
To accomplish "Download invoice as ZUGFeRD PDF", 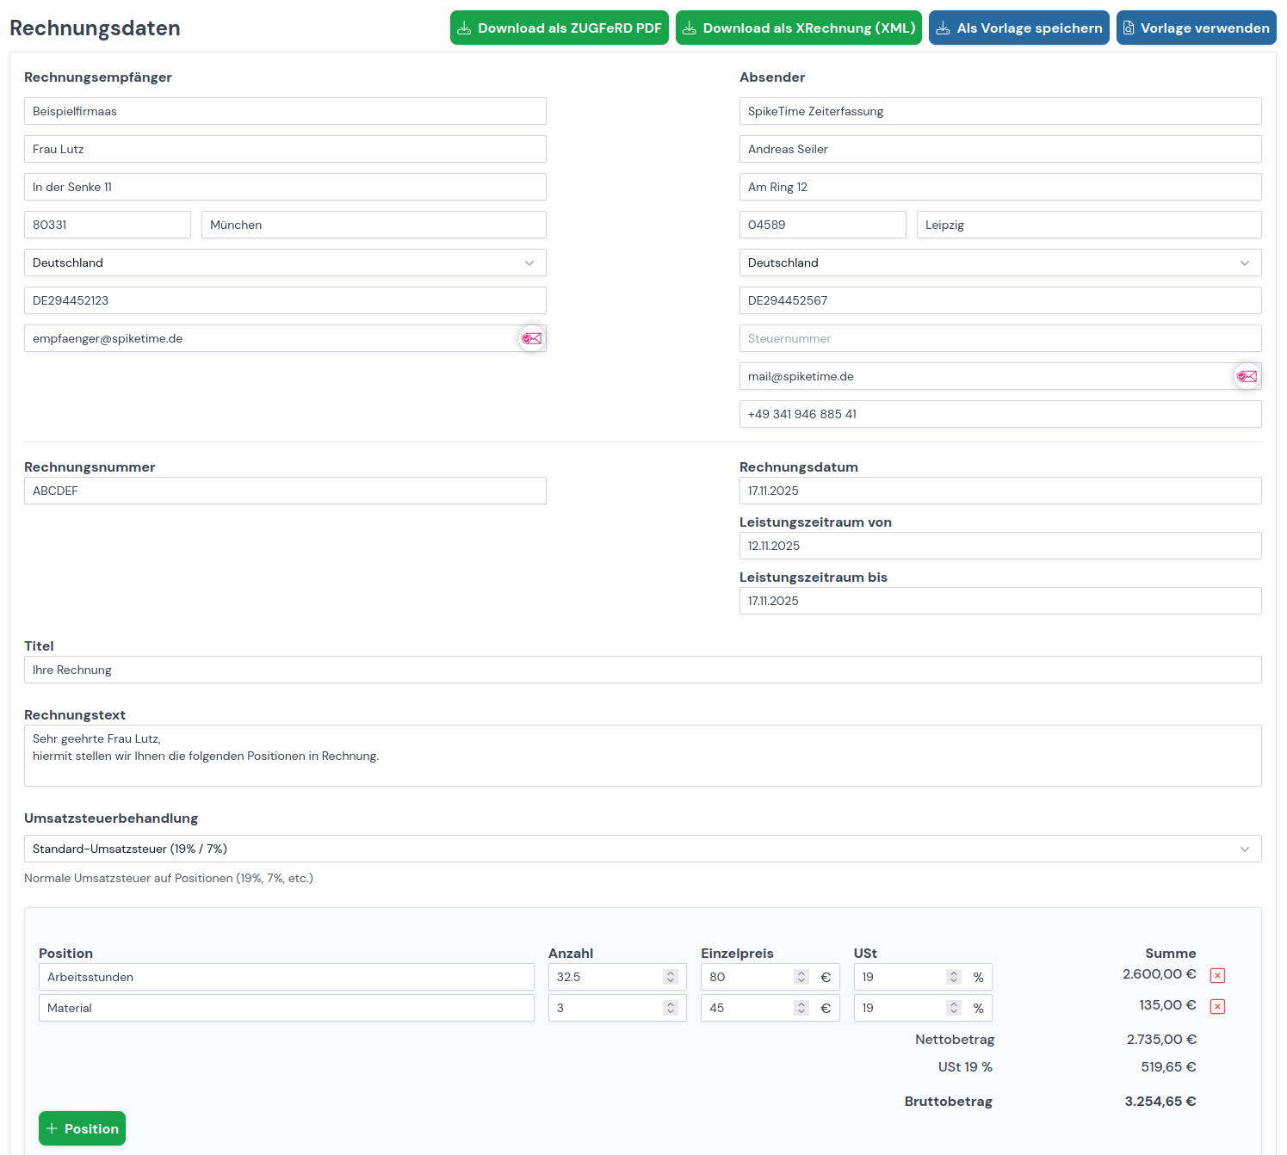I will tap(559, 28).
